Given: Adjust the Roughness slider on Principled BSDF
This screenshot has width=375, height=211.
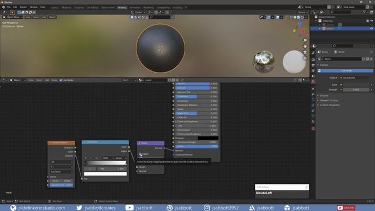Looking at the screenshot, I should pos(197,97).
